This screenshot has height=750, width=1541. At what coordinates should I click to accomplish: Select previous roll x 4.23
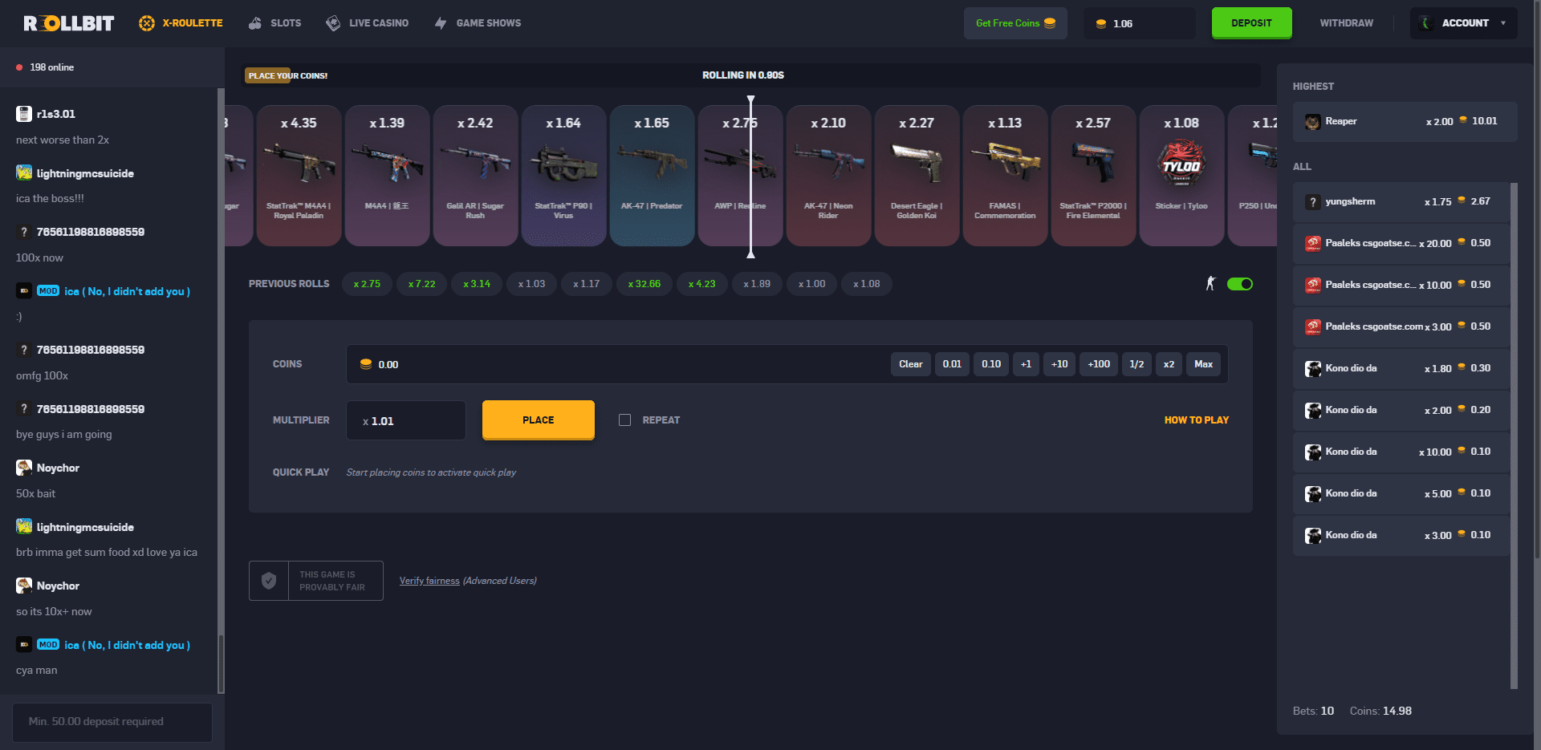click(x=701, y=284)
